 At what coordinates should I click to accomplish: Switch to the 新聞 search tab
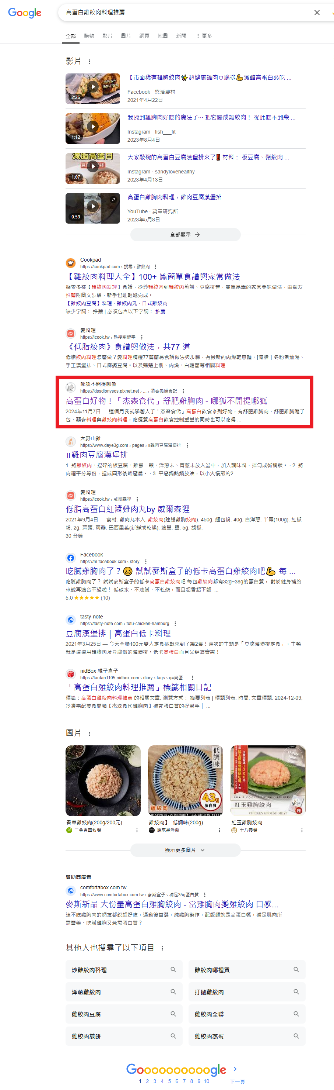181,36
